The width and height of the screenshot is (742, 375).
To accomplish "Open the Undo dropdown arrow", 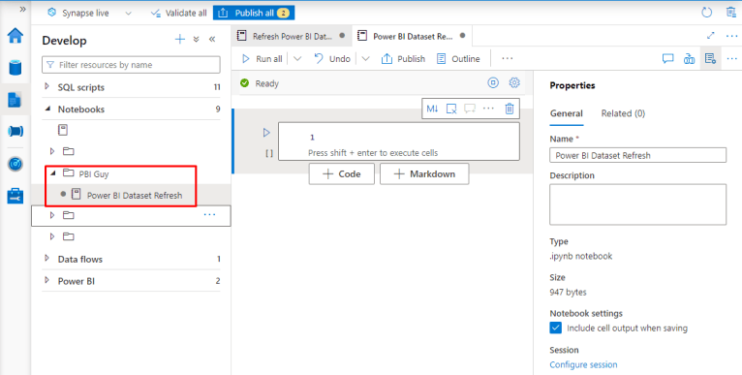I will [x=365, y=59].
